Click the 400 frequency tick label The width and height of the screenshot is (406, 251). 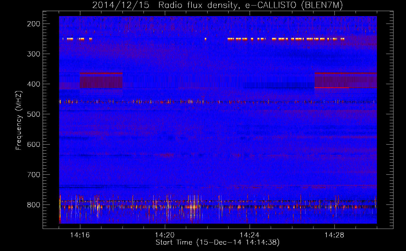tap(34, 84)
